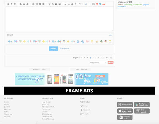Toggle underline formatting in the editor
This screenshot has height=124, width=159.
(x=15, y=4)
